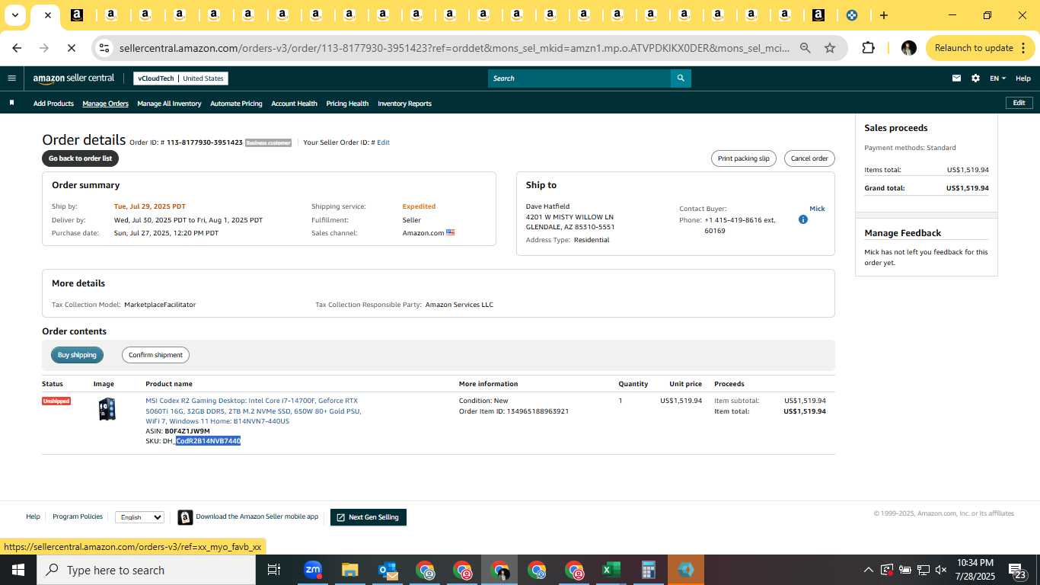Click the Help link in top header

[1023, 78]
